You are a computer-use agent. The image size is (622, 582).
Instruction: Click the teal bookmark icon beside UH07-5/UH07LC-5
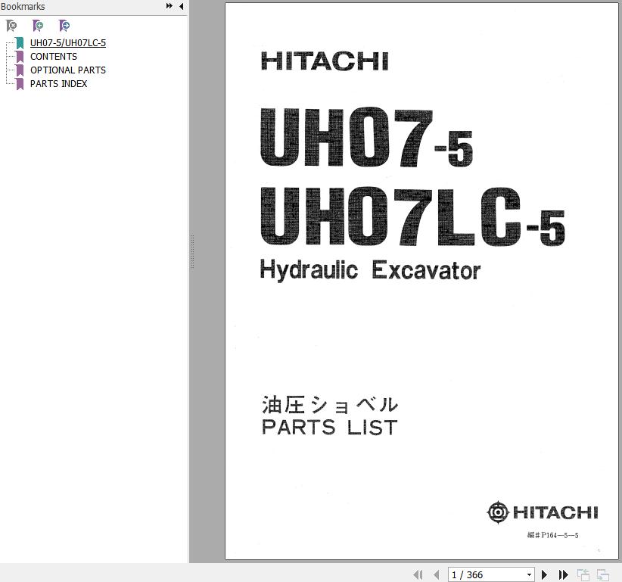[20, 43]
